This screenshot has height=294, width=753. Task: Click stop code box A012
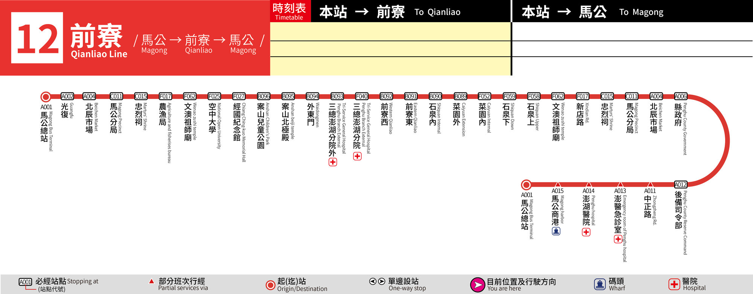(x=680, y=185)
